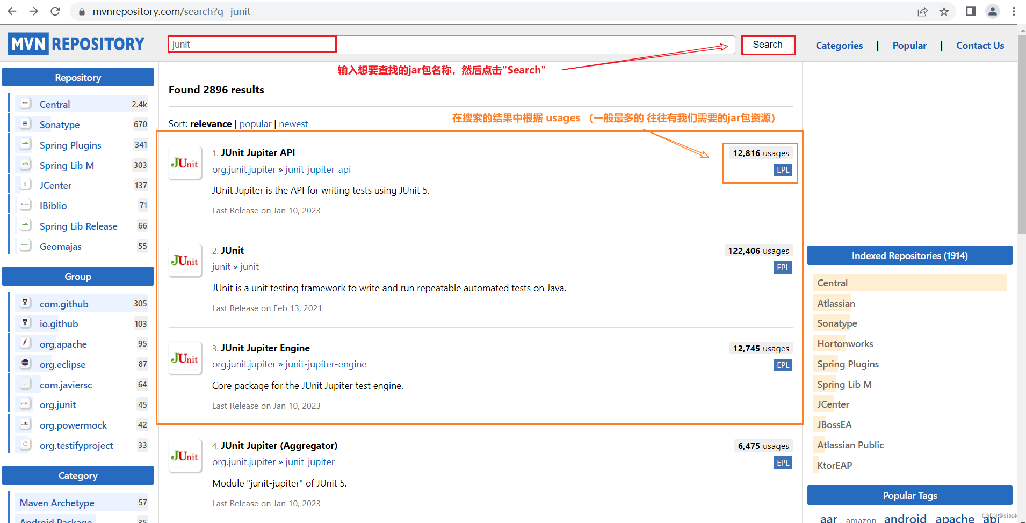Click the EPL license badge of JUnit Jupiter API

[783, 170]
